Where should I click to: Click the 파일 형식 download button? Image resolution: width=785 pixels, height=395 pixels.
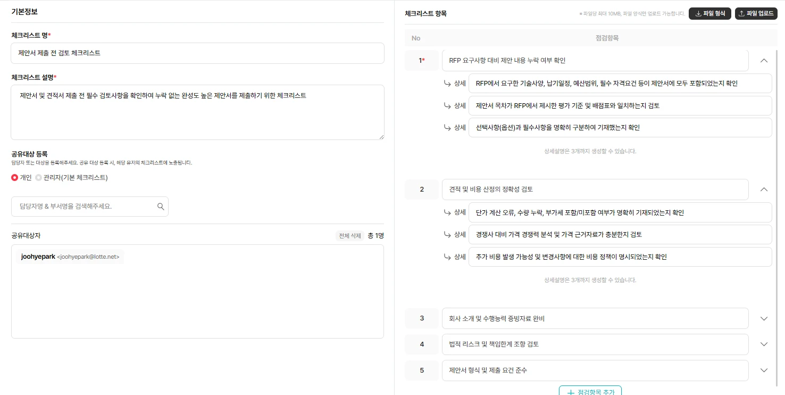[710, 14]
